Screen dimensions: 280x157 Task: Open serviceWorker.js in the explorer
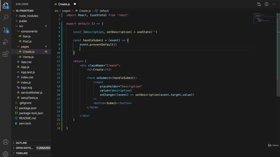(x=31, y=93)
